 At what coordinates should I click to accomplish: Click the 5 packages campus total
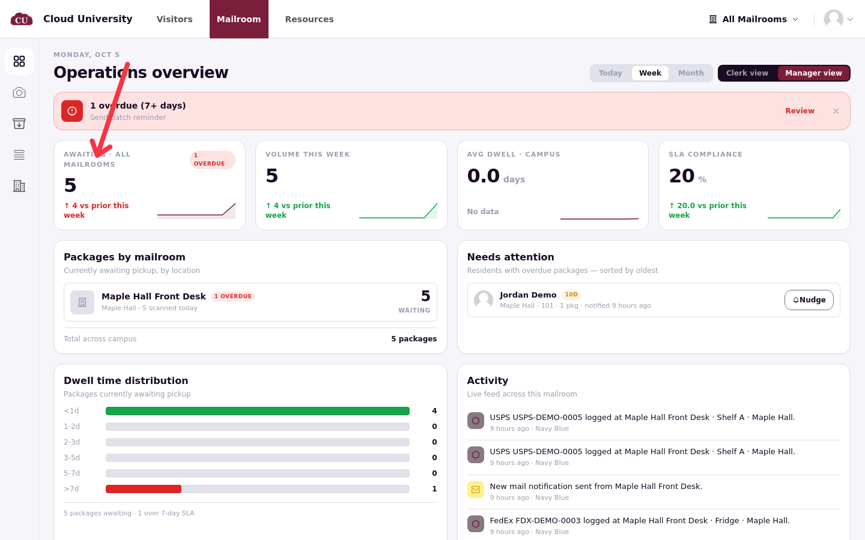pyautogui.click(x=414, y=339)
